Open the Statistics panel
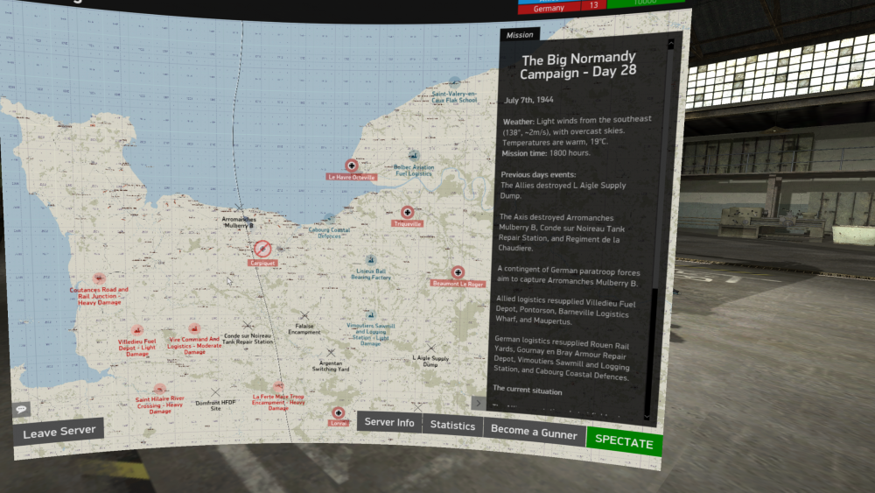 (x=452, y=426)
